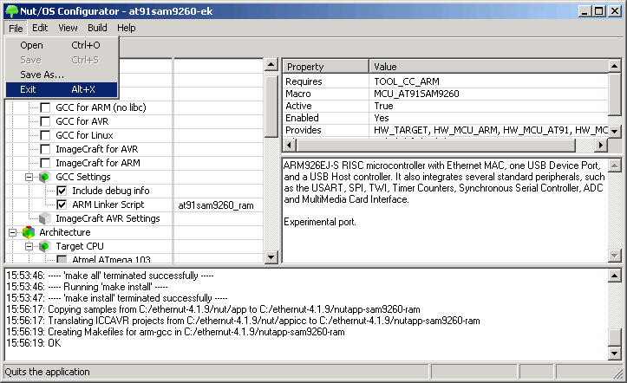Select the Enabled property row
The width and height of the screenshot is (627, 383).
click(x=446, y=118)
